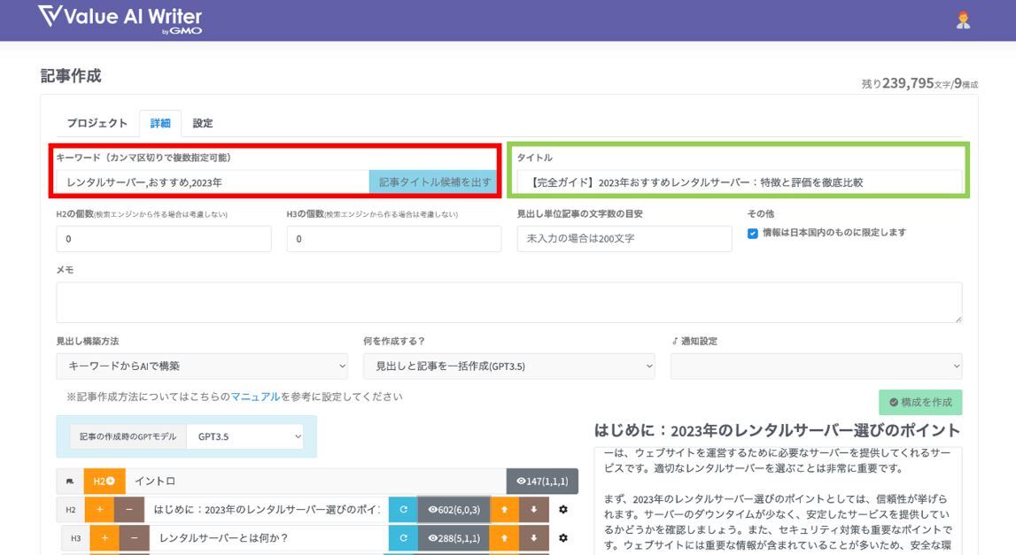
Task: Click the Value AI Writer logo
Action: pos(120,19)
